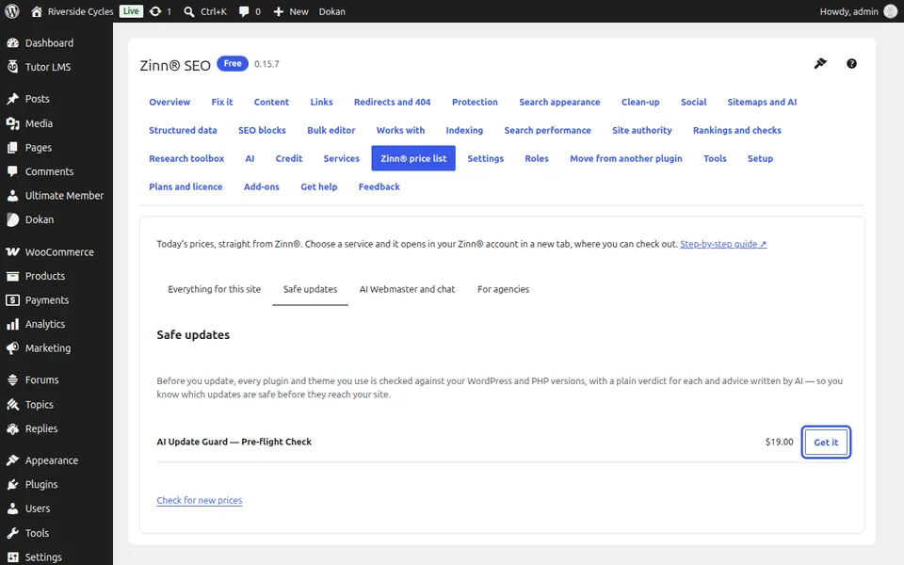
Task: Select the Everything for this site tab
Action: (214, 289)
